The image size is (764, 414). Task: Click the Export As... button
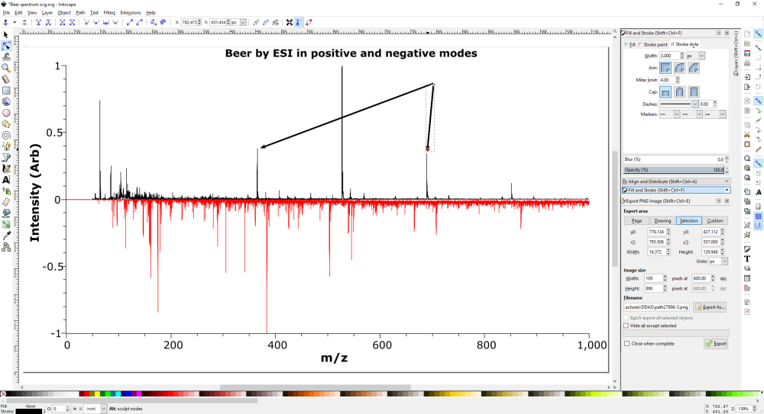click(x=710, y=307)
